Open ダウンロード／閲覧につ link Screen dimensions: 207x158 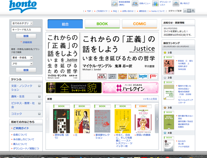[26, 148]
